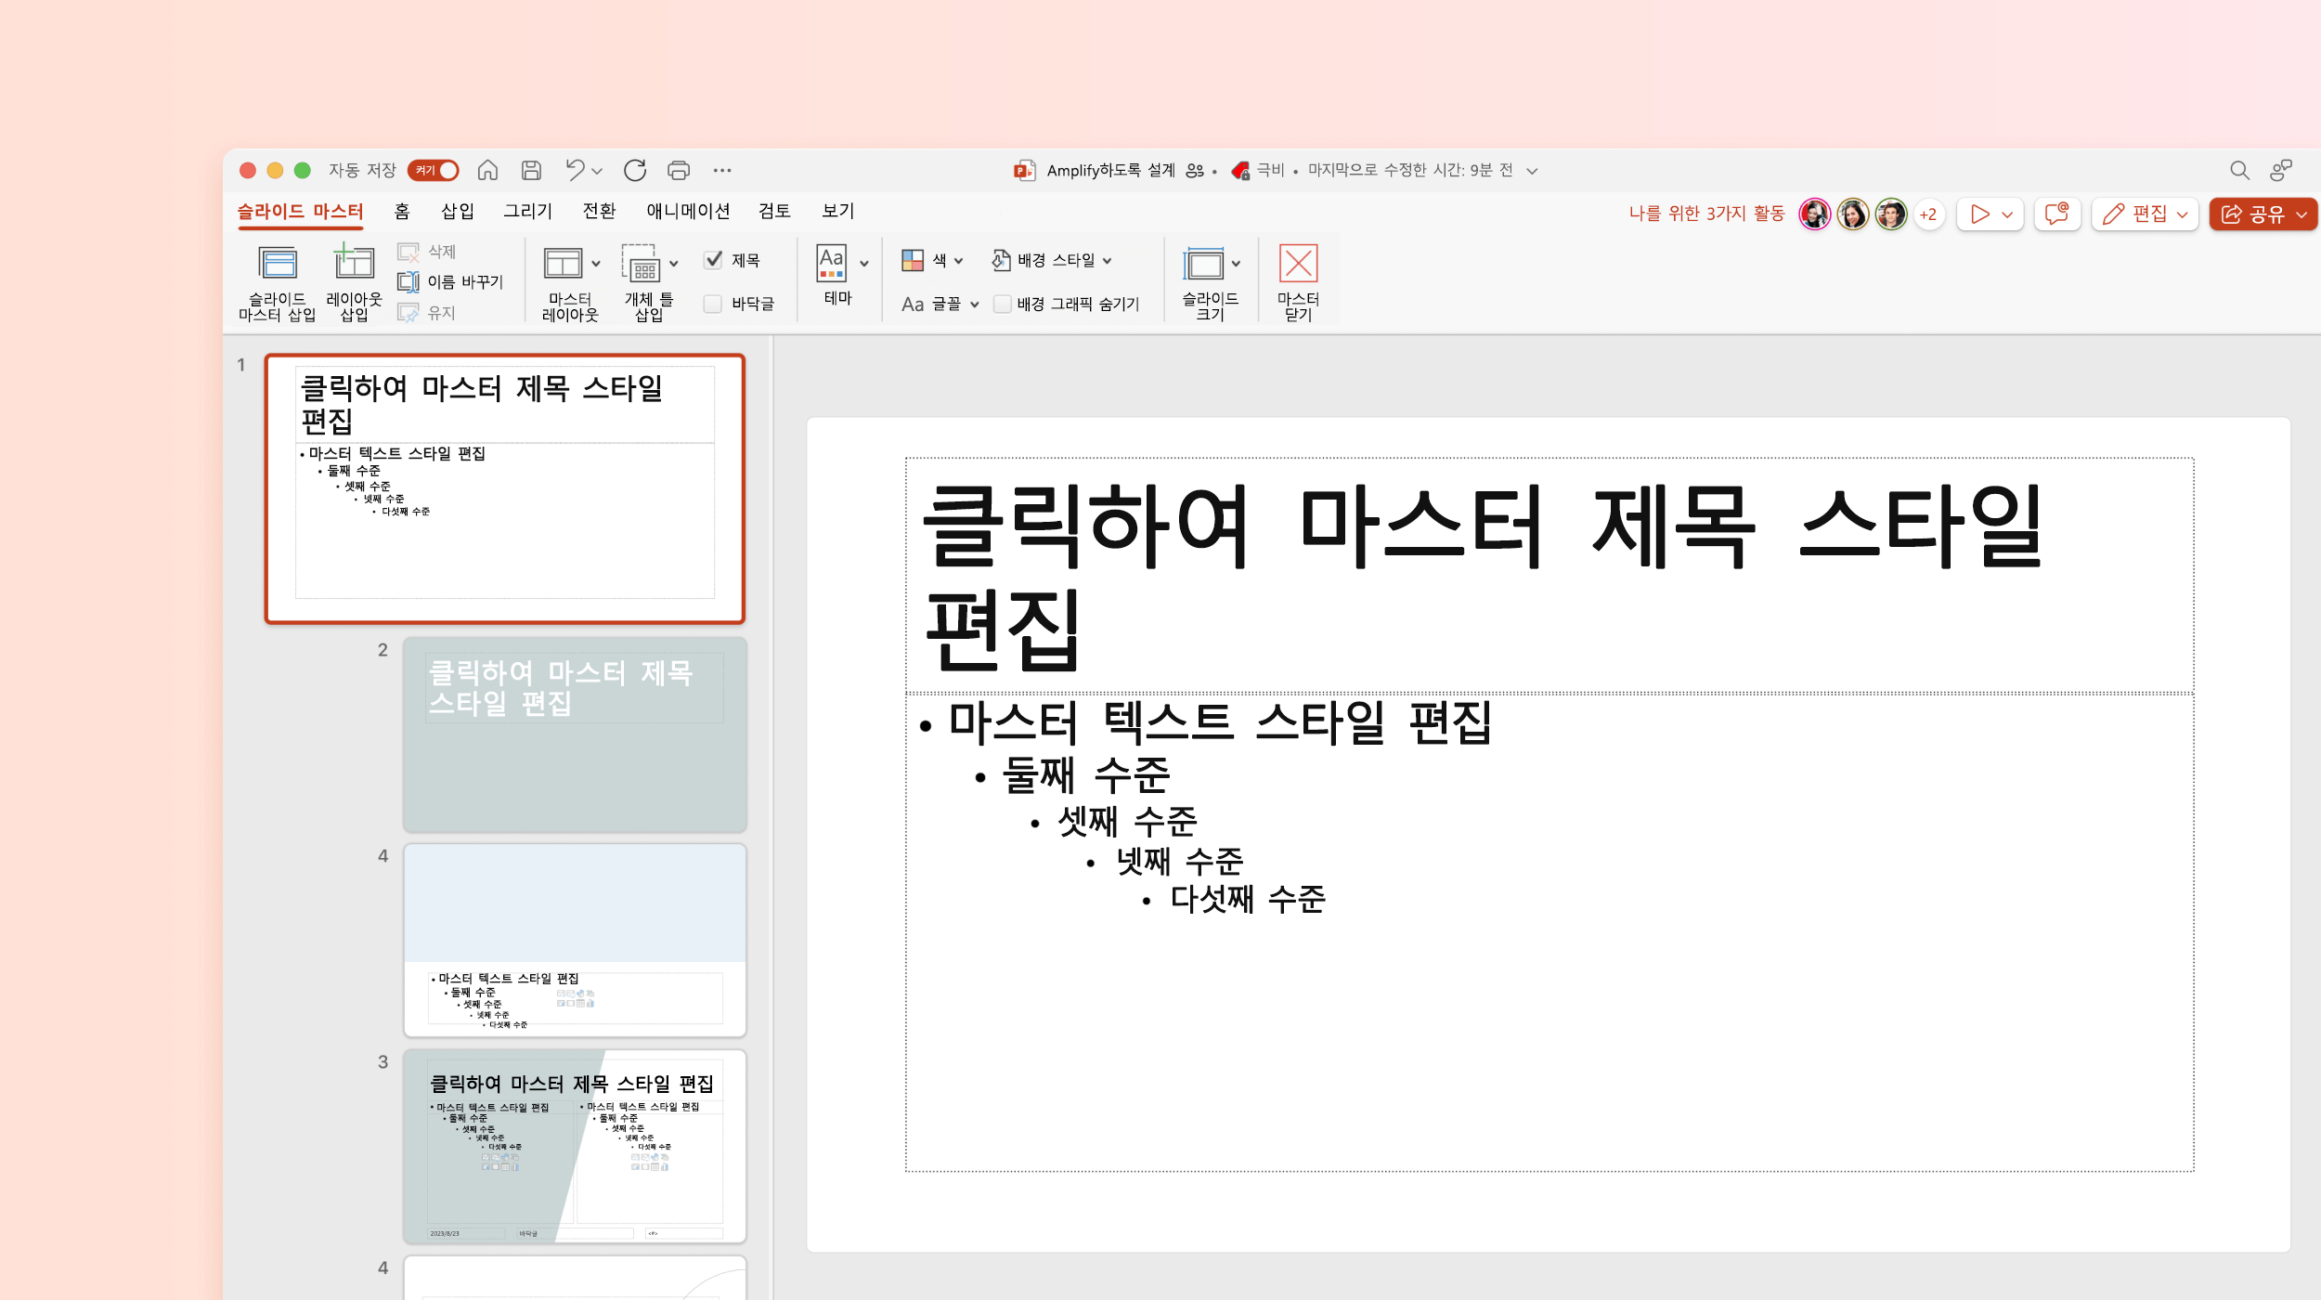Check the Footers (바닥글) checkbox
This screenshot has height=1300, width=2321.
pos(713,304)
